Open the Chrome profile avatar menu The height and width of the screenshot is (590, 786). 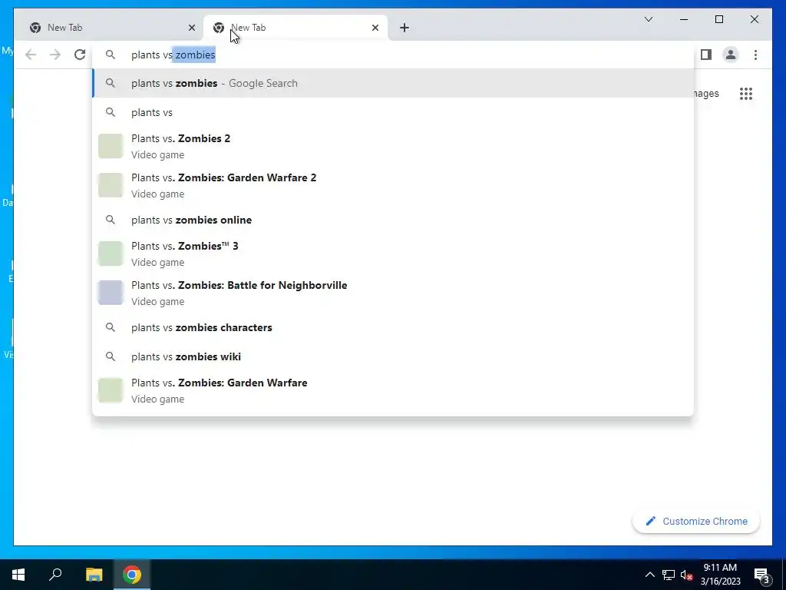(731, 55)
